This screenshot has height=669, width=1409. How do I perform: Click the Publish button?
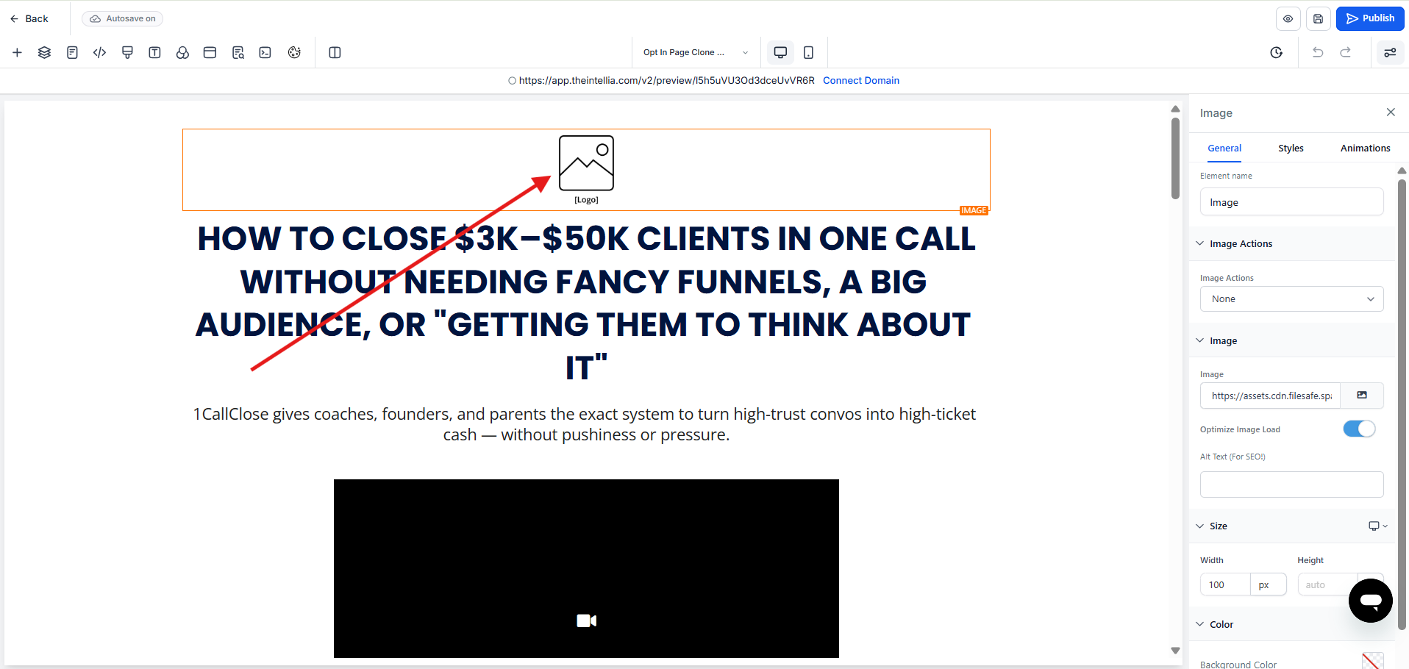click(x=1369, y=19)
